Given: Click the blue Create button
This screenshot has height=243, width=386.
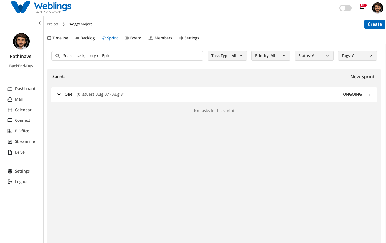Looking at the screenshot, I should (x=375, y=24).
